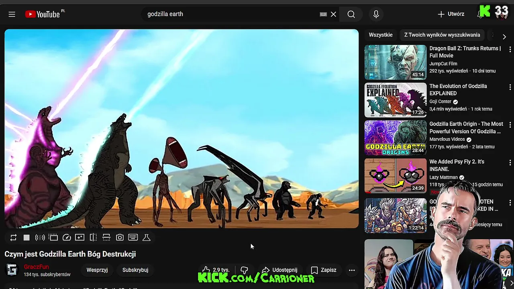Select 'Z Twoich wyników wyszukiwania' chip
514x289 pixels.
442,35
